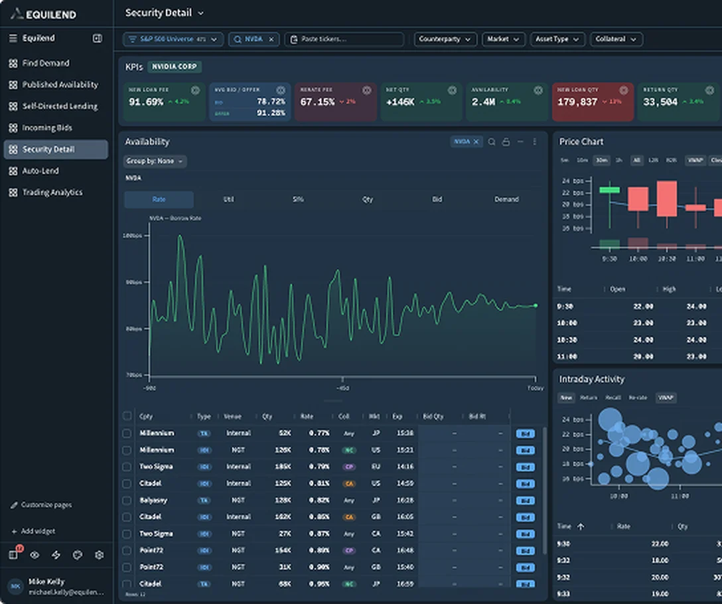Collapse the sidebar with the panel icon

(x=97, y=38)
